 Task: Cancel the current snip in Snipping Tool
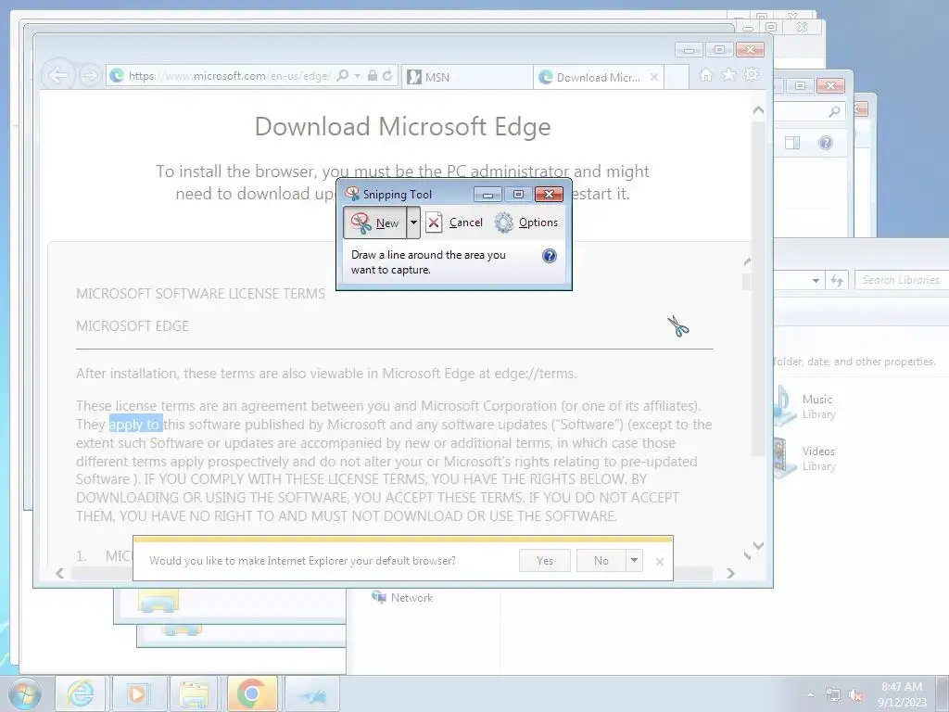(x=454, y=222)
